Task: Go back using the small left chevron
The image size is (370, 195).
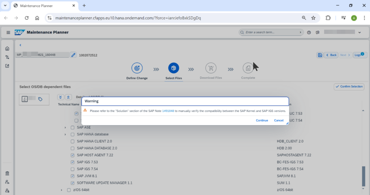Action: (20, 45)
